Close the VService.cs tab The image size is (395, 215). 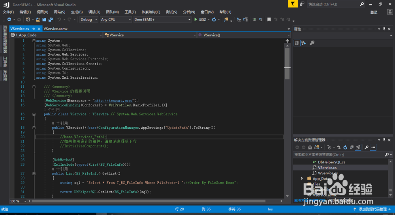tap(39, 29)
